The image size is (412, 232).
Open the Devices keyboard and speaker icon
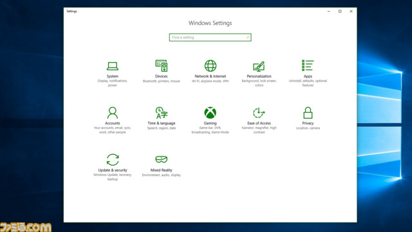click(x=162, y=66)
